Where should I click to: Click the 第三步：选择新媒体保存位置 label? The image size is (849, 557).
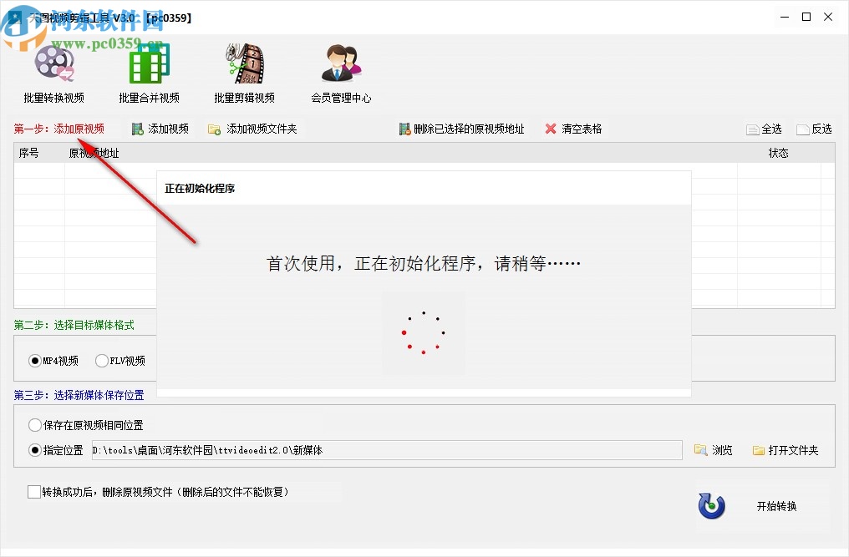click(x=79, y=395)
